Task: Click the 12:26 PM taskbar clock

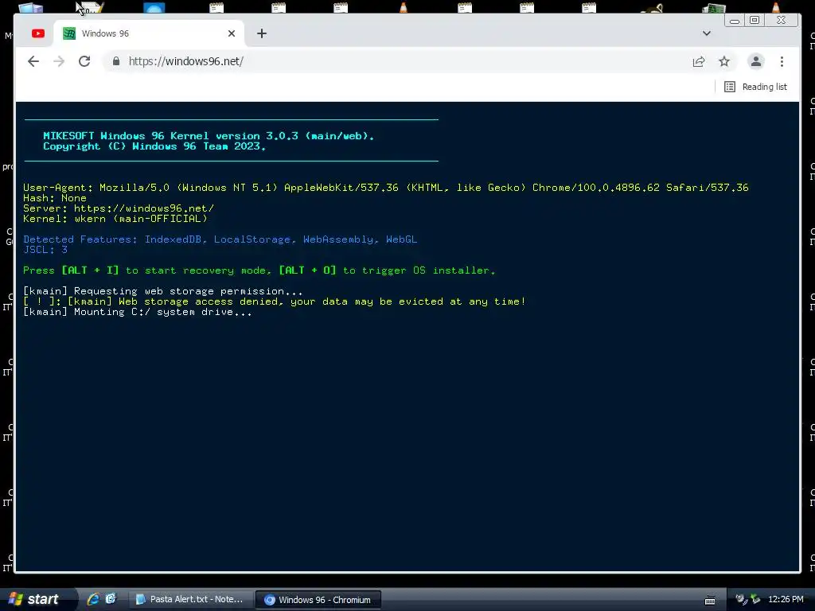Action: [786, 600]
